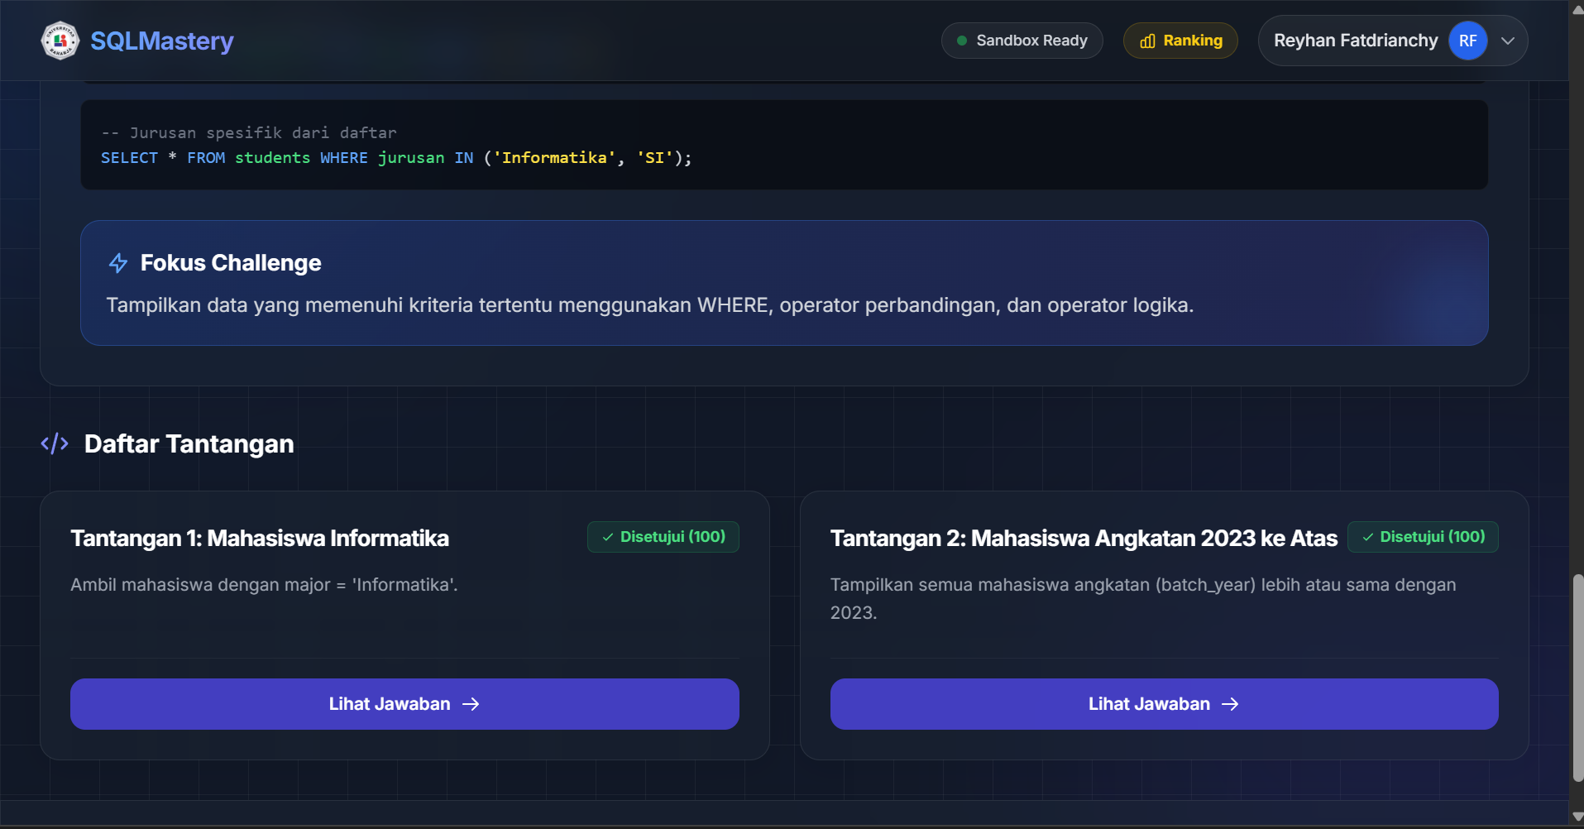Click Lihat Jawaban for Mahasiswa Informatika
The height and width of the screenshot is (829, 1584).
404,704
